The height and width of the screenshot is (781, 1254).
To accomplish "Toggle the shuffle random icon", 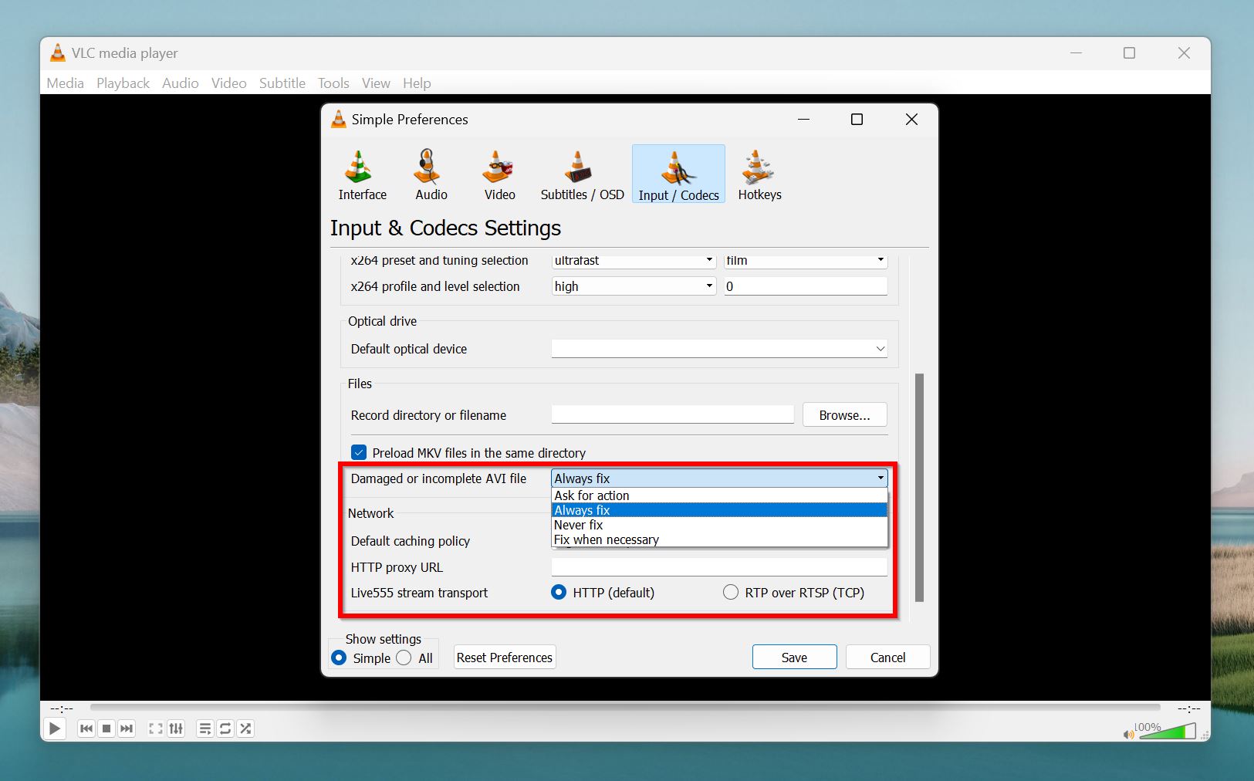I will click(245, 729).
